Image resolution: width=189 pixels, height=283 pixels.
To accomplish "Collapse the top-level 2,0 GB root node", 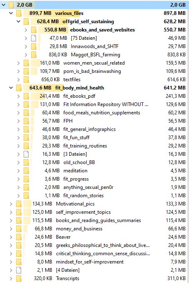I will point(4,5).
